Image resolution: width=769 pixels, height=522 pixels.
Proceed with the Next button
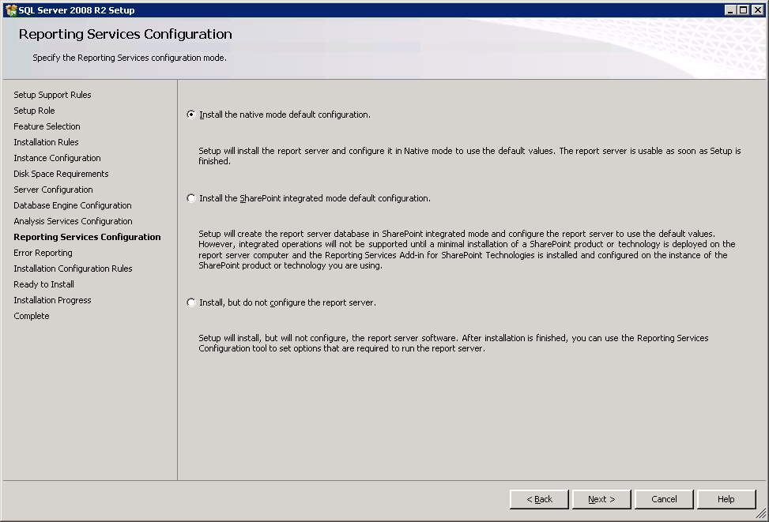pyautogui.click(x=601, y=499)
